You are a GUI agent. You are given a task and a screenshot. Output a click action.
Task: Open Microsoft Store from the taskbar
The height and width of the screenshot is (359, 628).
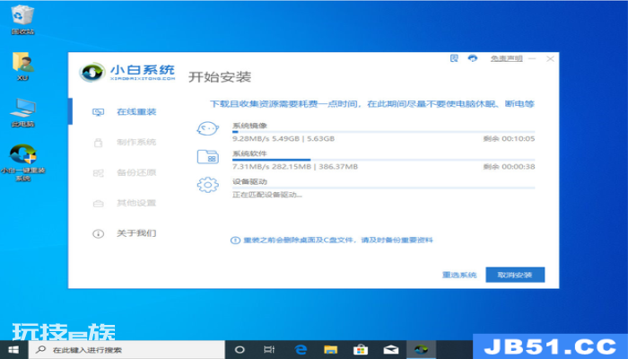[x=361, y=350]
